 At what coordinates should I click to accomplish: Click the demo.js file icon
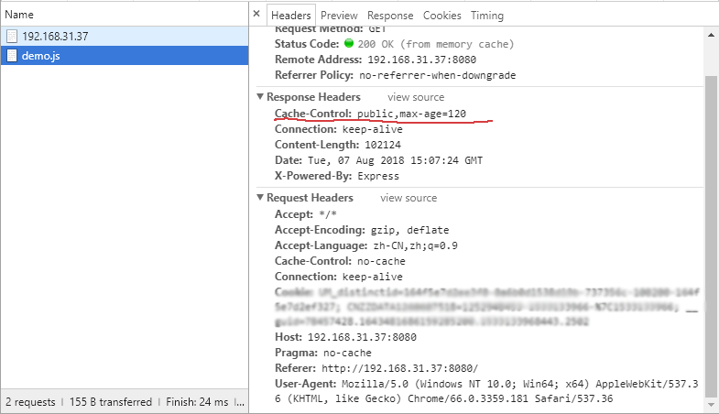click(13, 56)
